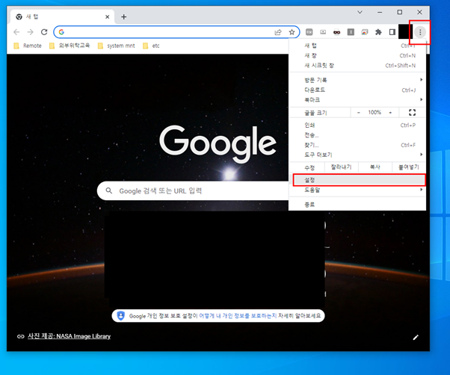This screenshot has width=450, height=375.
Task: Go back using the back arrow
Action: (x=16, y=32)
